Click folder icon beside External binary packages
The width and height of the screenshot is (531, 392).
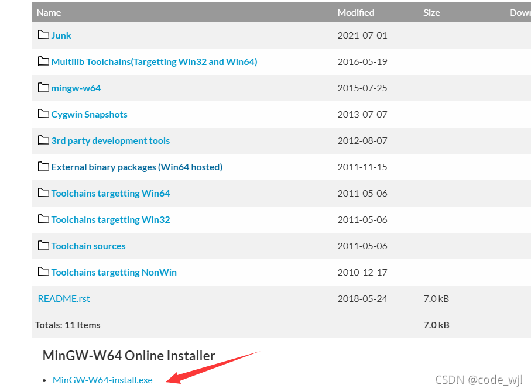click(x=43, y=166)
